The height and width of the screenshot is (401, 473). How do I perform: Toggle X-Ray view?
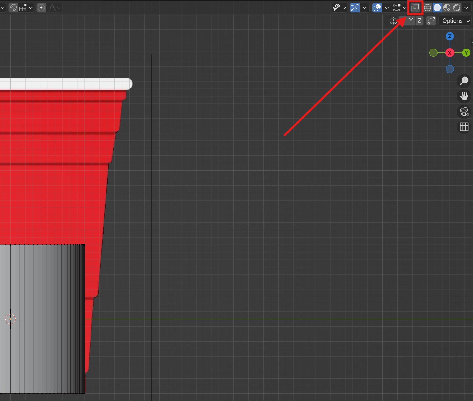tap(415, 8)
